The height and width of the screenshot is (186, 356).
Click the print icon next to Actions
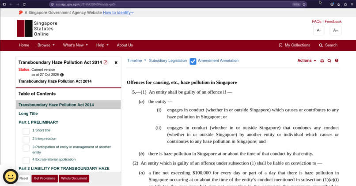(x=322, y=61)
